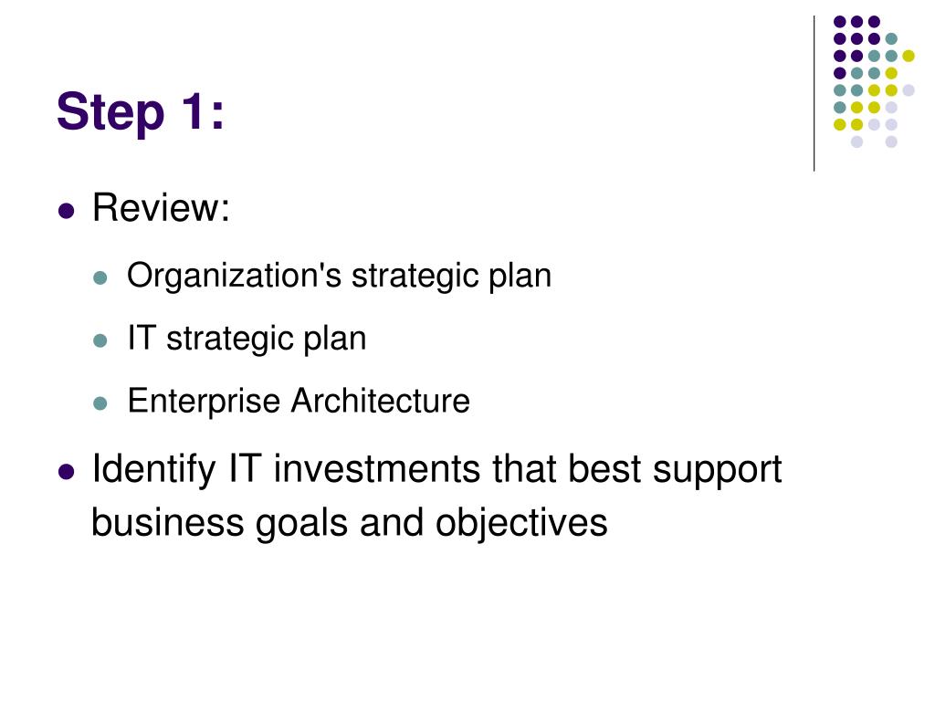Click the word 'objectives' in the last line
Image resolution: width=935 pixels, height=701 pixels.
pyautogui.click(x=521, y=523)
